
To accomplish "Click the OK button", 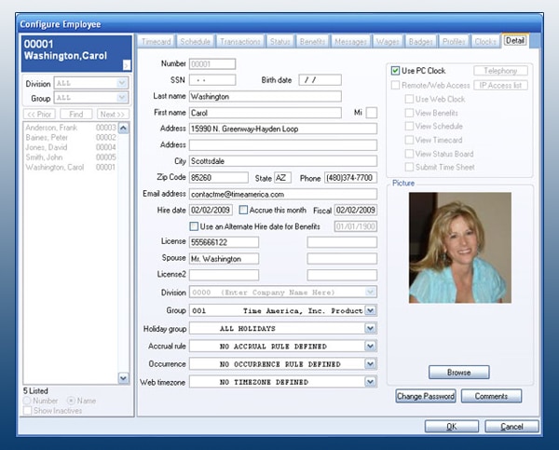I will coord(452,427).
